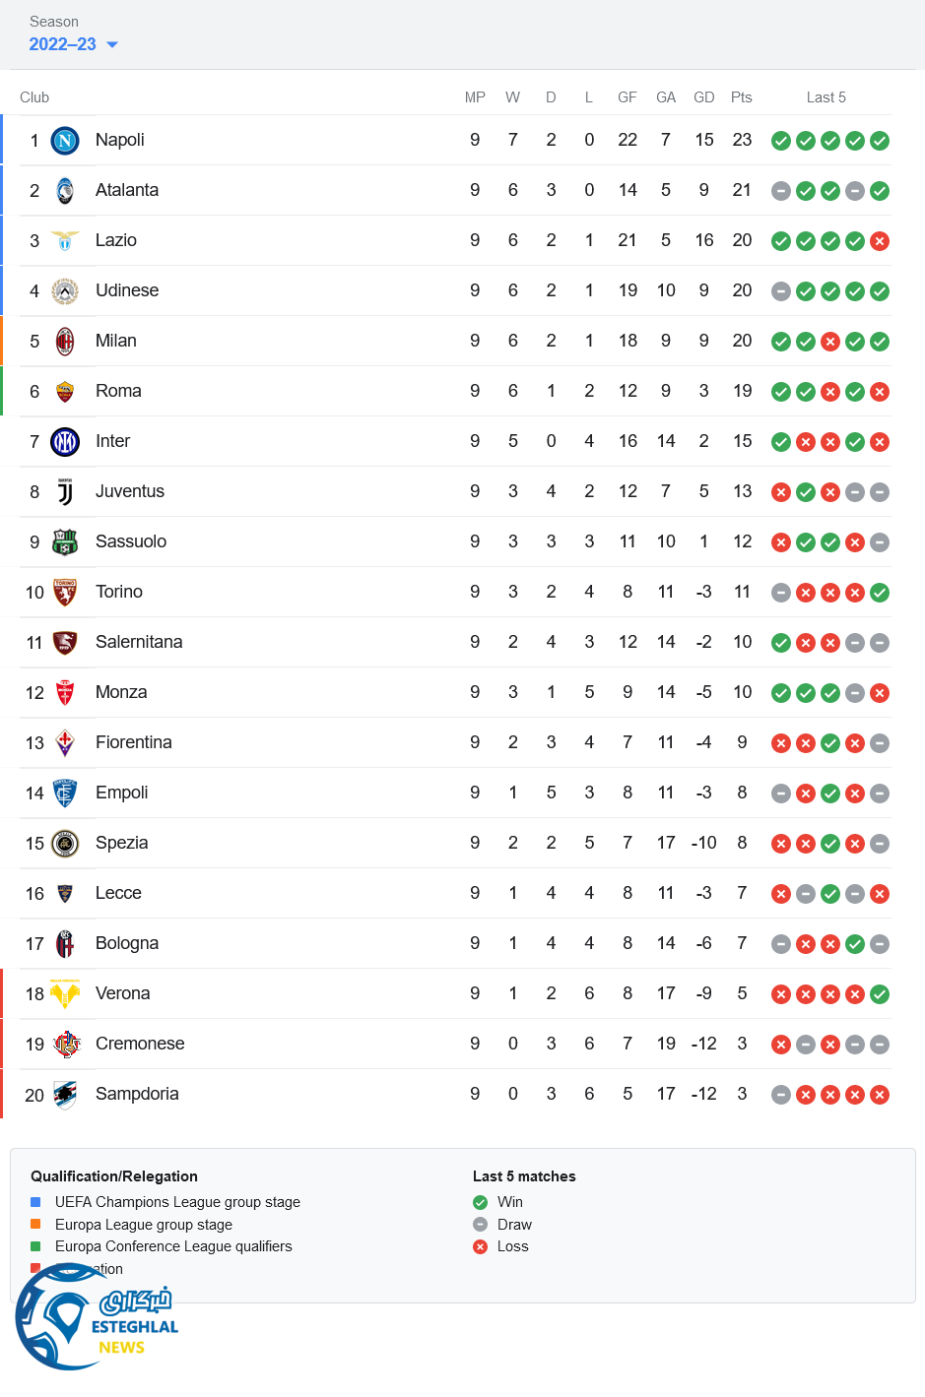Open the Lazio team name link
925x1397 pixels.
pos(116,240)
